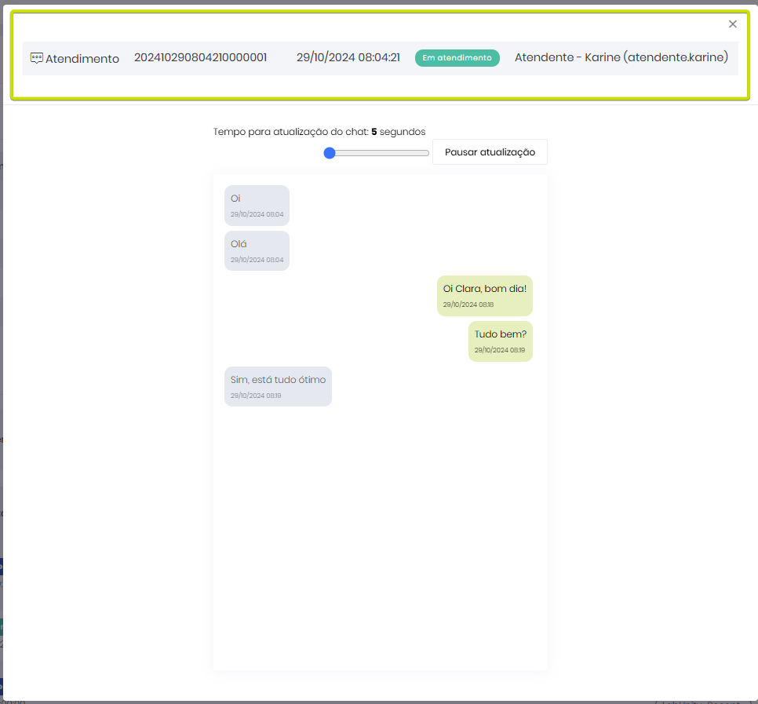Click the timestamp under the "Oi" message
Screen dimensions: 758x704
pyautogui.click(x=257, y=214)
